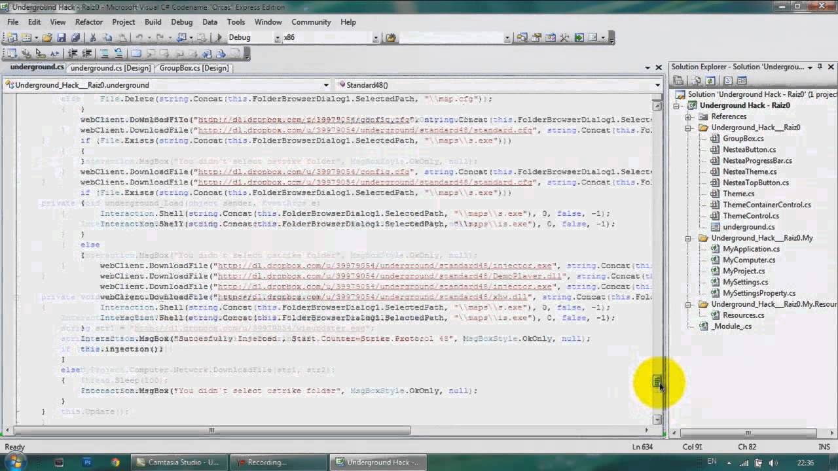Viewport: 838px width, 471px height.
Task: Open Solution Explorer via the standard toolbar icon
Action: pos(522,37)
